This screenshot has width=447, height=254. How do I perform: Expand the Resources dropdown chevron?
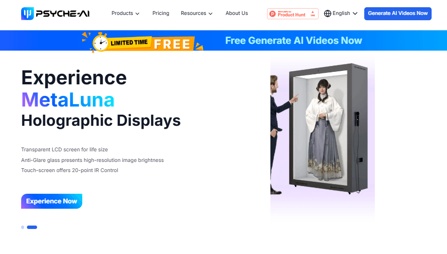[x=211, y=14]
